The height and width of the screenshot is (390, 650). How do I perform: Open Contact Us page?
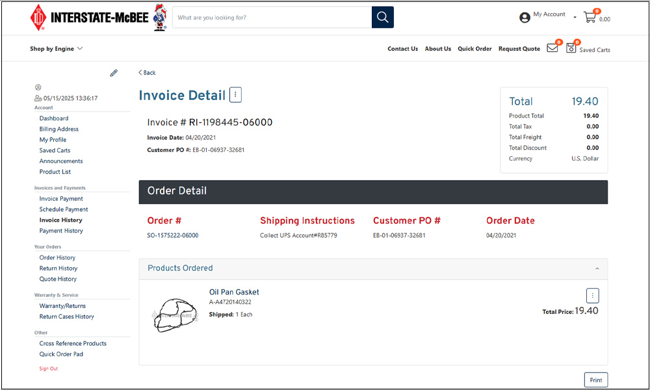[402, 49]
